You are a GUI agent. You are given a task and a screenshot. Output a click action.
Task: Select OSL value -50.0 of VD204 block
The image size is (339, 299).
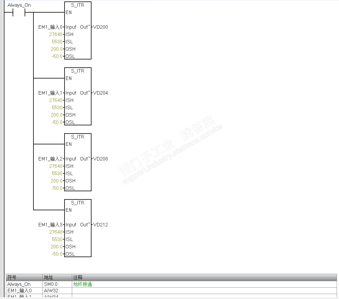(x=57, y=122)
